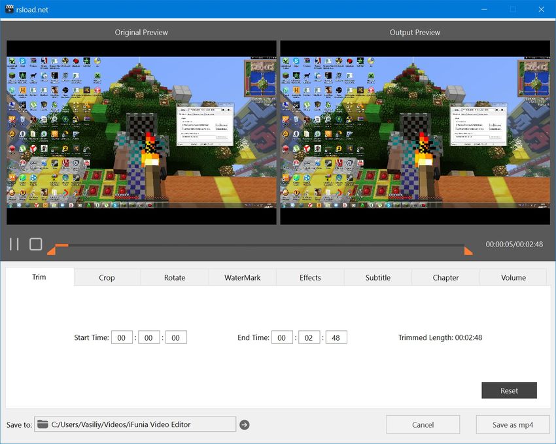Click the Start Time minutes field
Screen dimensions: 556x444
coord(148,337)
